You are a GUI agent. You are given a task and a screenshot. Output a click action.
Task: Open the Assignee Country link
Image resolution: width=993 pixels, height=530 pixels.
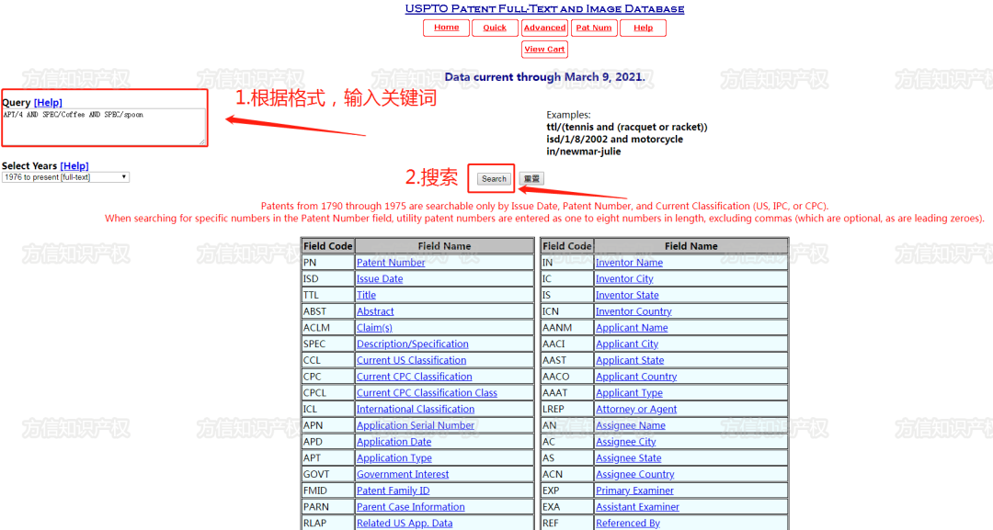[635, 474]
